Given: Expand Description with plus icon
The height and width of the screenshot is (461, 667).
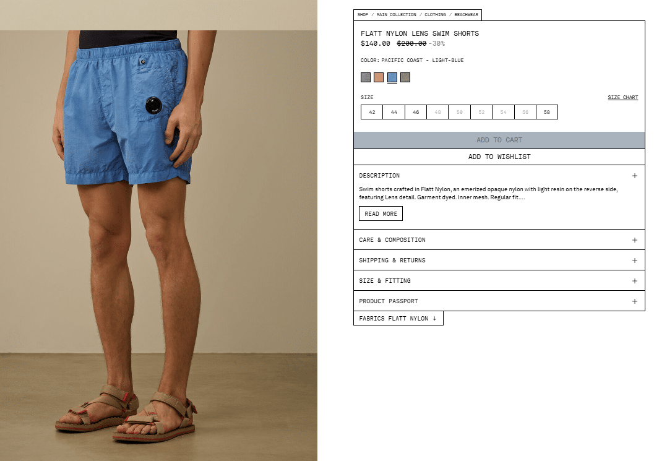Looking at the screenshot, I should (x=634, y=176).
